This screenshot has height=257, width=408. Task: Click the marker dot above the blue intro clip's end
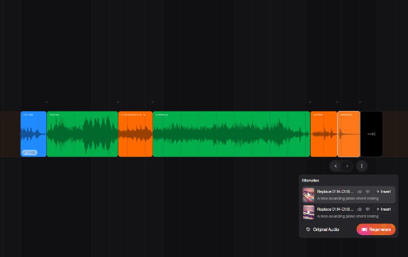[x=46, y=102]
